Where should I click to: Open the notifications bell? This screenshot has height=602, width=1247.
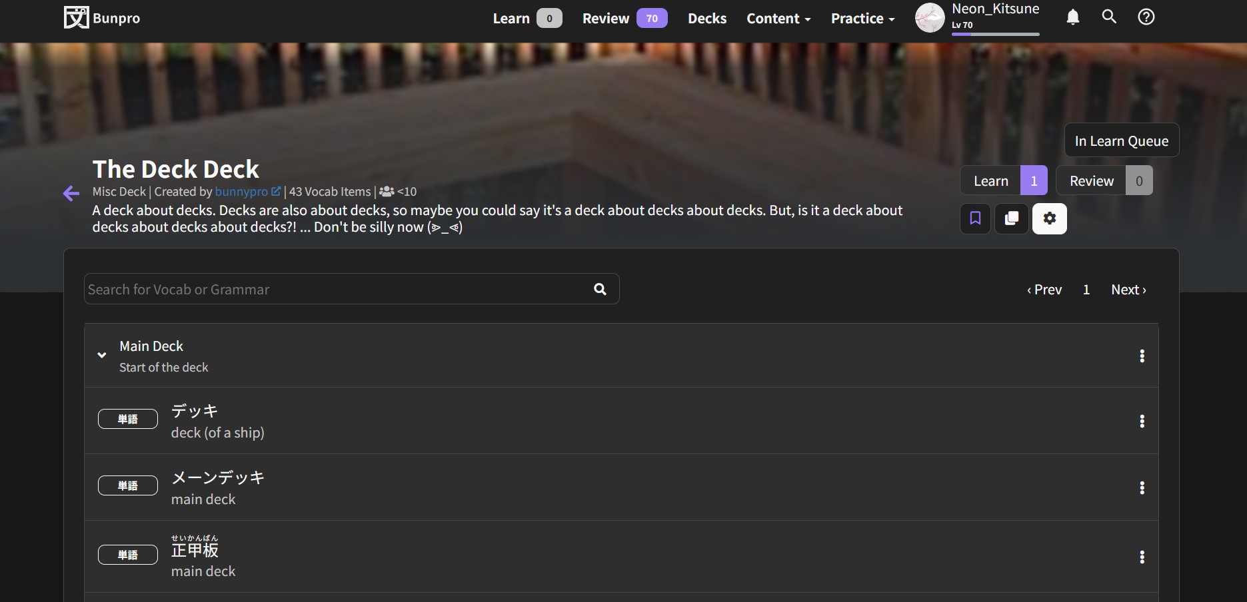tap(1072, 17)
